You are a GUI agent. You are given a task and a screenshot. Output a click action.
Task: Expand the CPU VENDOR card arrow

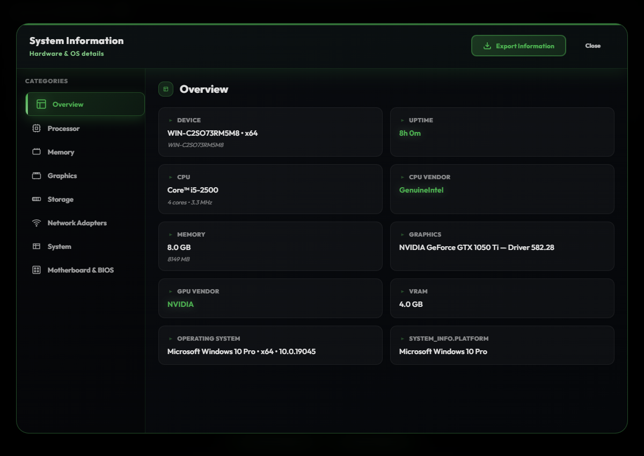[402, 177]
